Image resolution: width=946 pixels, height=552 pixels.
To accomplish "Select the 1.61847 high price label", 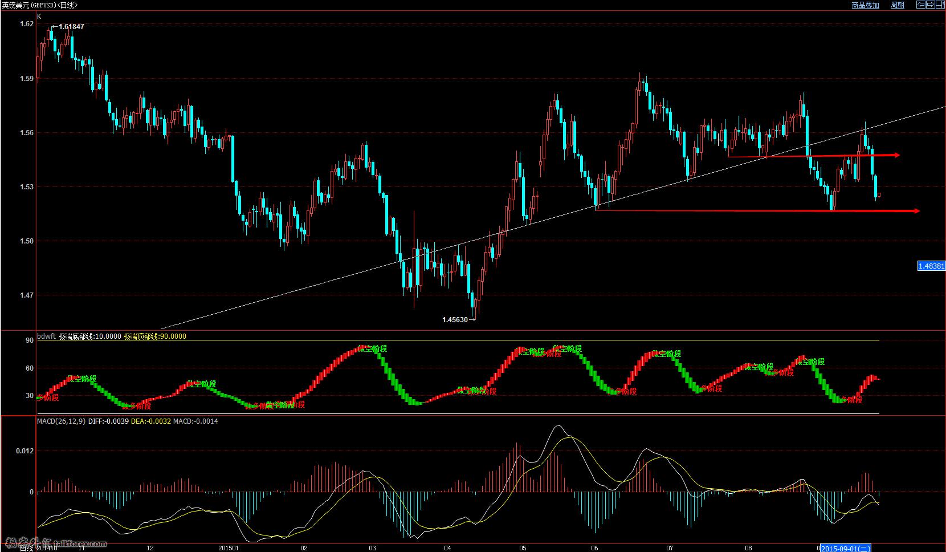I will tap(71, 27).
